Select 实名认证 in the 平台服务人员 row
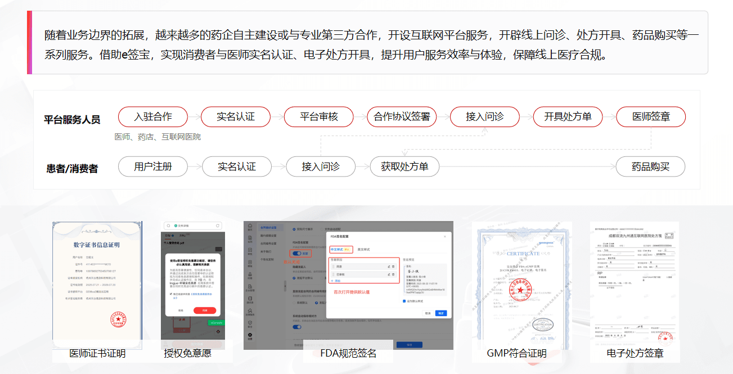The height and width of the screenshot is (374, 733). 236,117
